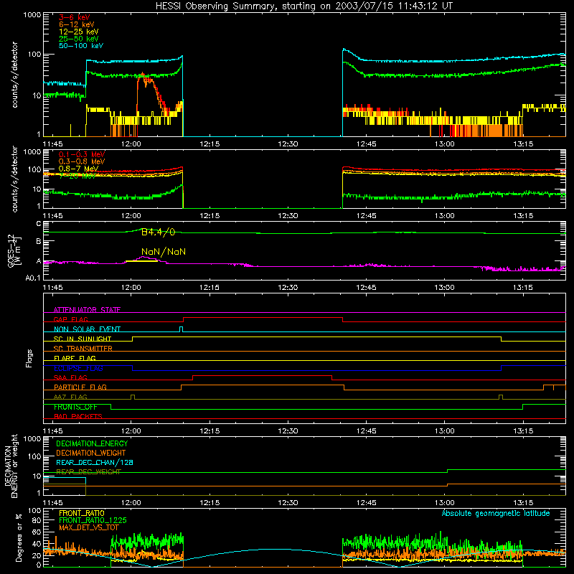This screenshot has height=574, width=574.
Task: Click the vertical Flags axis label
Action: click(x=29, y=359)
